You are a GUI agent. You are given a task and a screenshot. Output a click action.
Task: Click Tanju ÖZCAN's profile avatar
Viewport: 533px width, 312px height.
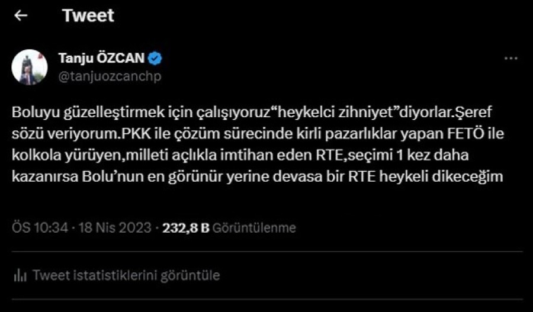pyautogui.click(x=30, y=67)
